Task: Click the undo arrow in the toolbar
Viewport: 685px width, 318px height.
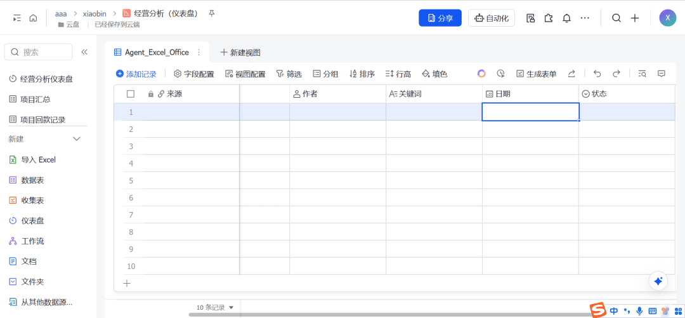Action: click(597, 74)
